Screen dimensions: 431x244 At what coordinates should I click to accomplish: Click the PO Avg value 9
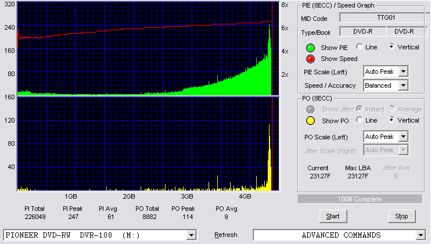226,217
